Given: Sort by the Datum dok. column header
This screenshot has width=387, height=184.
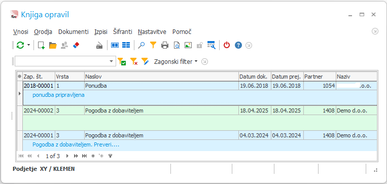Looking at the screenshot, I should (x=255, y=77).
